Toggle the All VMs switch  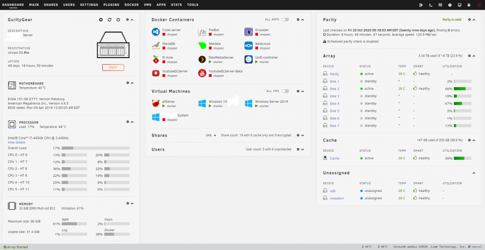(285, 91)
